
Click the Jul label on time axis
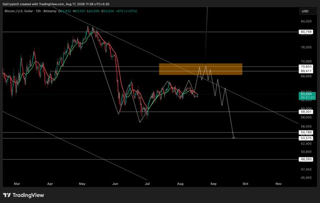(x=147, y=184)
